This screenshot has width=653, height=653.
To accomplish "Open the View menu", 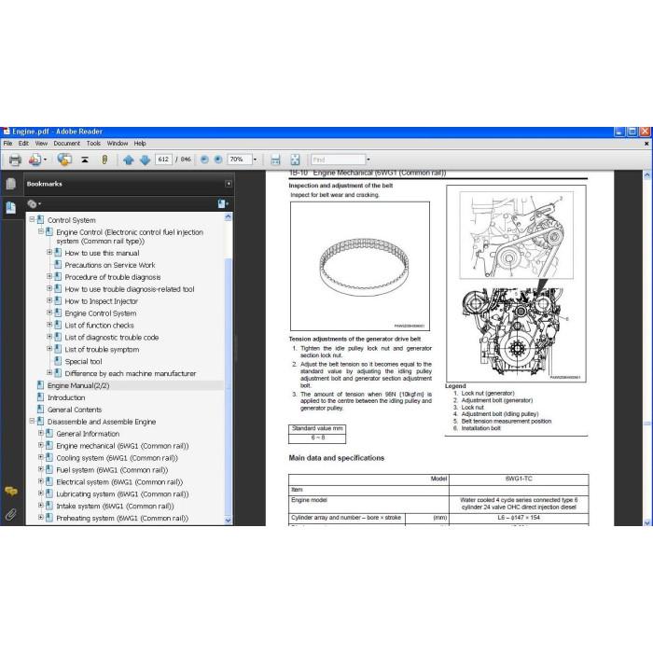I will coord(41,144).
